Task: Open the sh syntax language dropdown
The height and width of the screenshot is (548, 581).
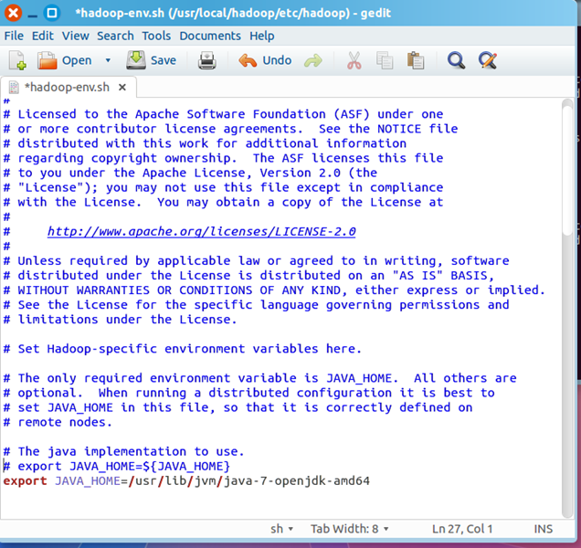Action: [281, 529]
